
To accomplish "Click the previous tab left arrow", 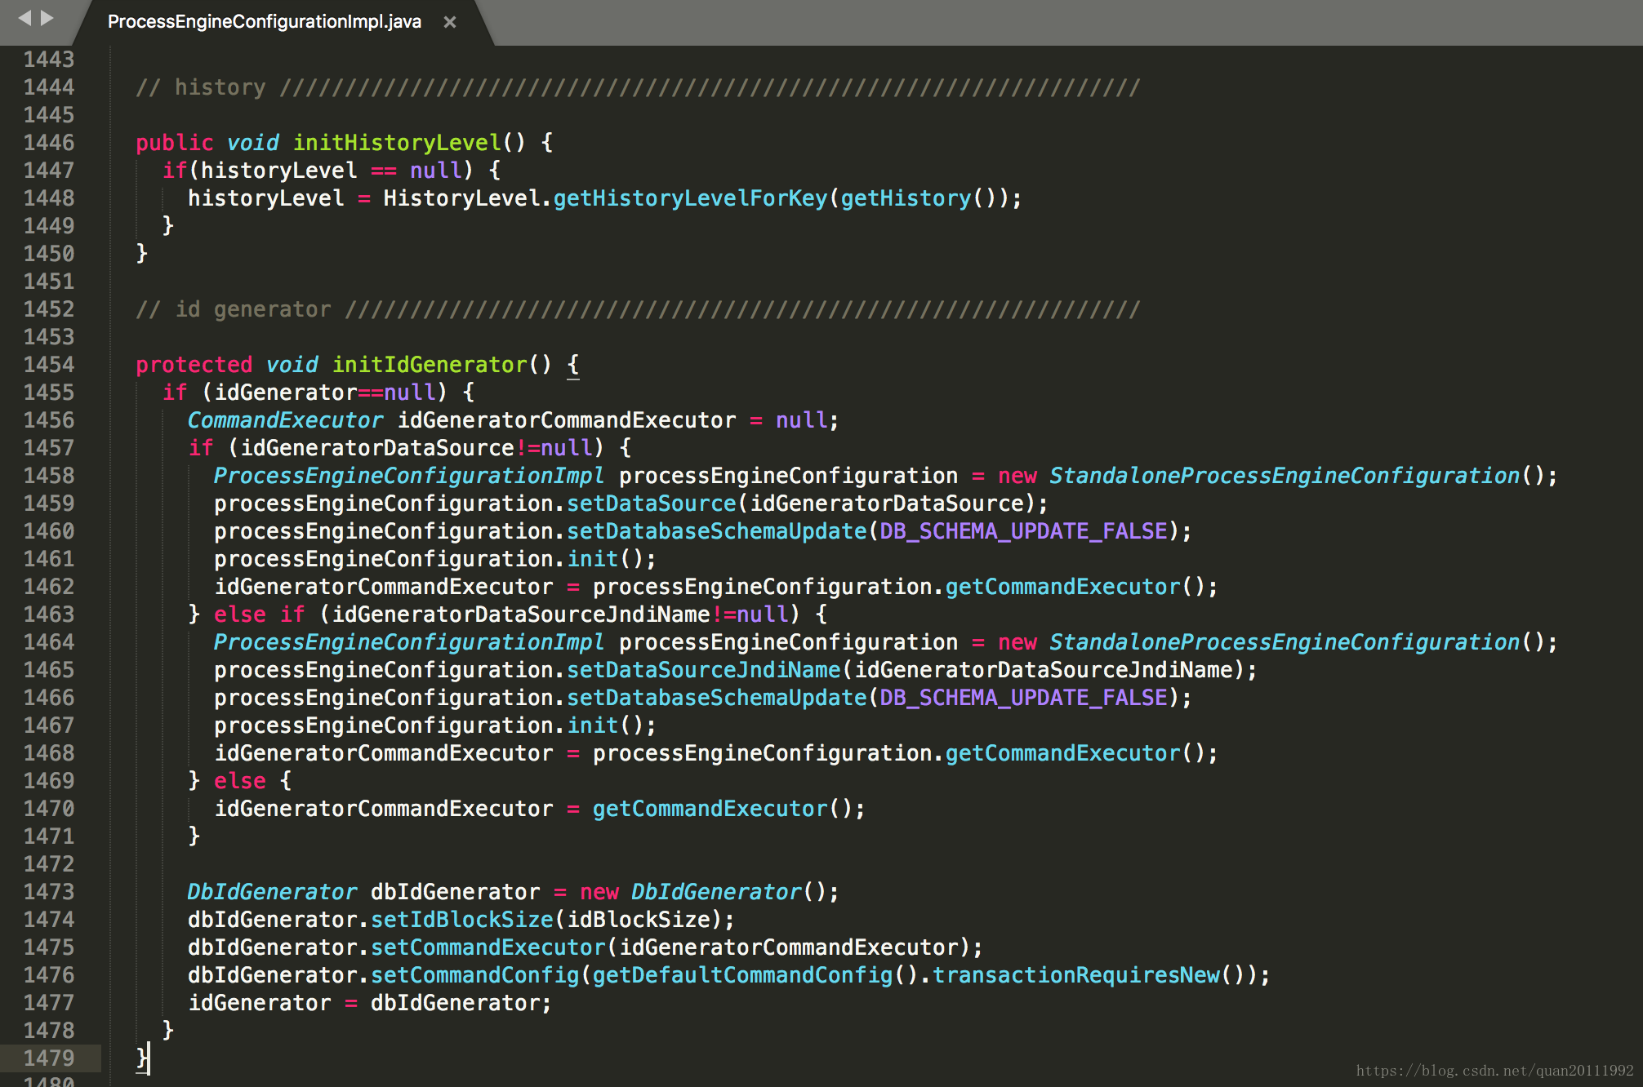I will 24,18.
